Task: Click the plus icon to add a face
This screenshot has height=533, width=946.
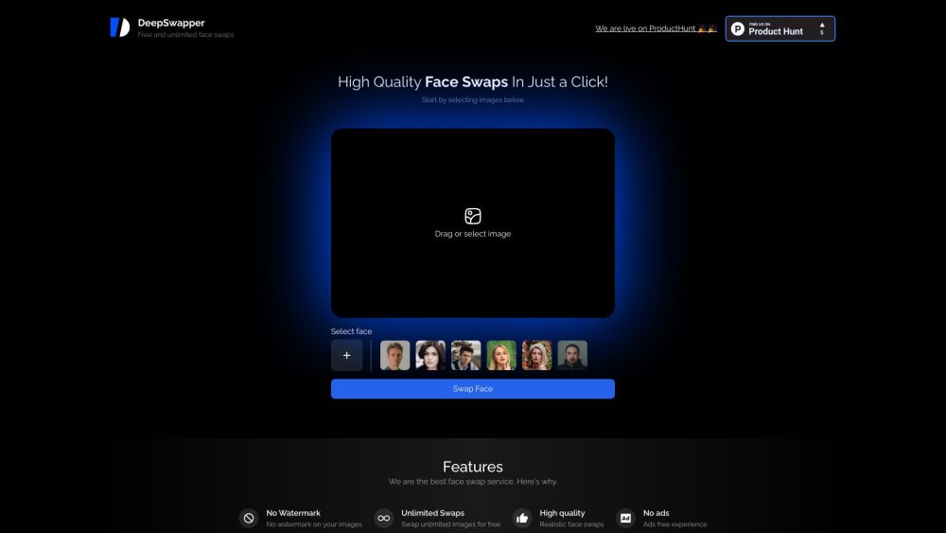Action: click(346, 356)
